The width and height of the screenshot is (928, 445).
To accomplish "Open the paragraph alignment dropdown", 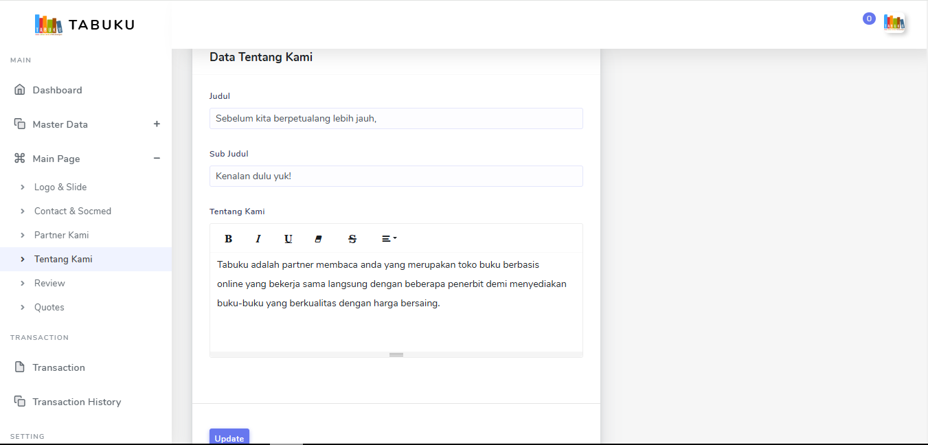I will (x=389, y=239).
